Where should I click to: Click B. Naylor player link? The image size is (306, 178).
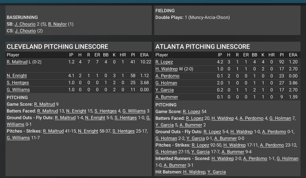[57, 24]
